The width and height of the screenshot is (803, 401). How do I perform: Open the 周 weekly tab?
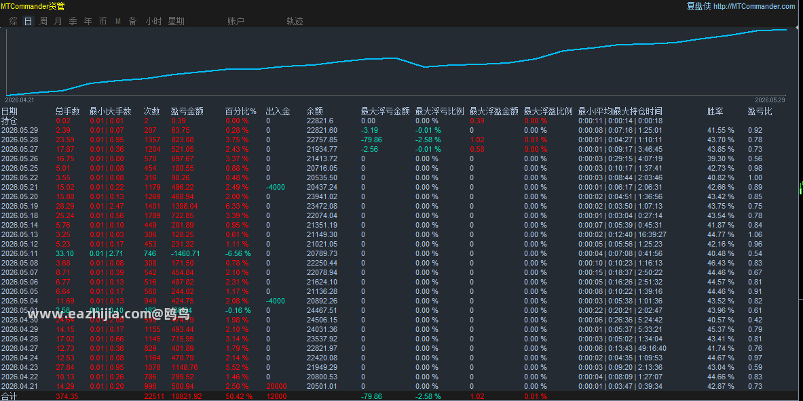(x=43, y=21)
